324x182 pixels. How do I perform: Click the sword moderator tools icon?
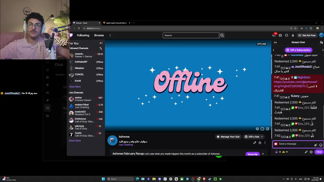click(306, 152)
